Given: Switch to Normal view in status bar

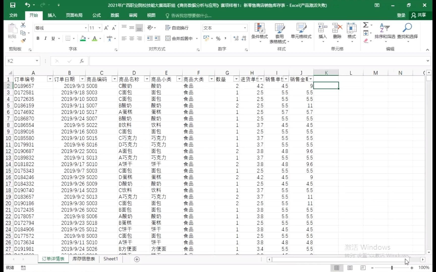Looking at the screenshot, I should (337, 268).
